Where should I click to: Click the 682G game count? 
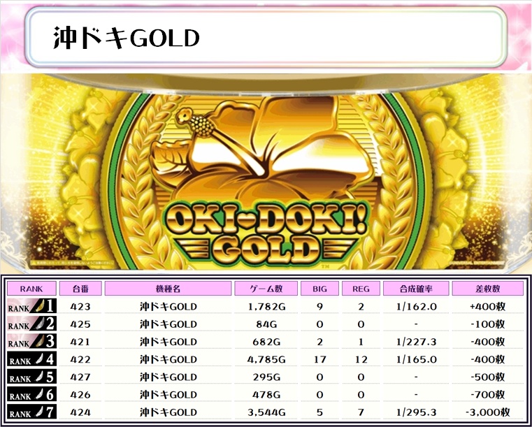click(266, 342)
